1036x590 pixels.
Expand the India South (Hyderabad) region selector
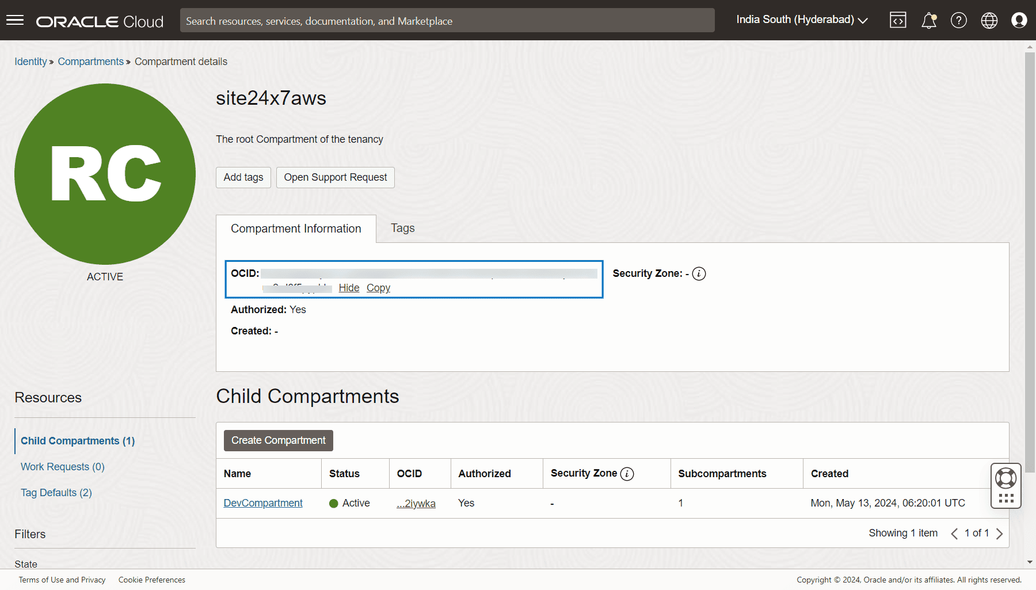click(801, 20)
